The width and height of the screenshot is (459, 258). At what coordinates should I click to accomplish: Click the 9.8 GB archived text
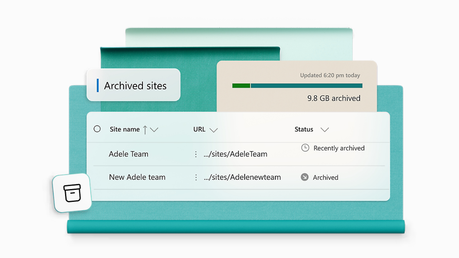pos(334,98)
